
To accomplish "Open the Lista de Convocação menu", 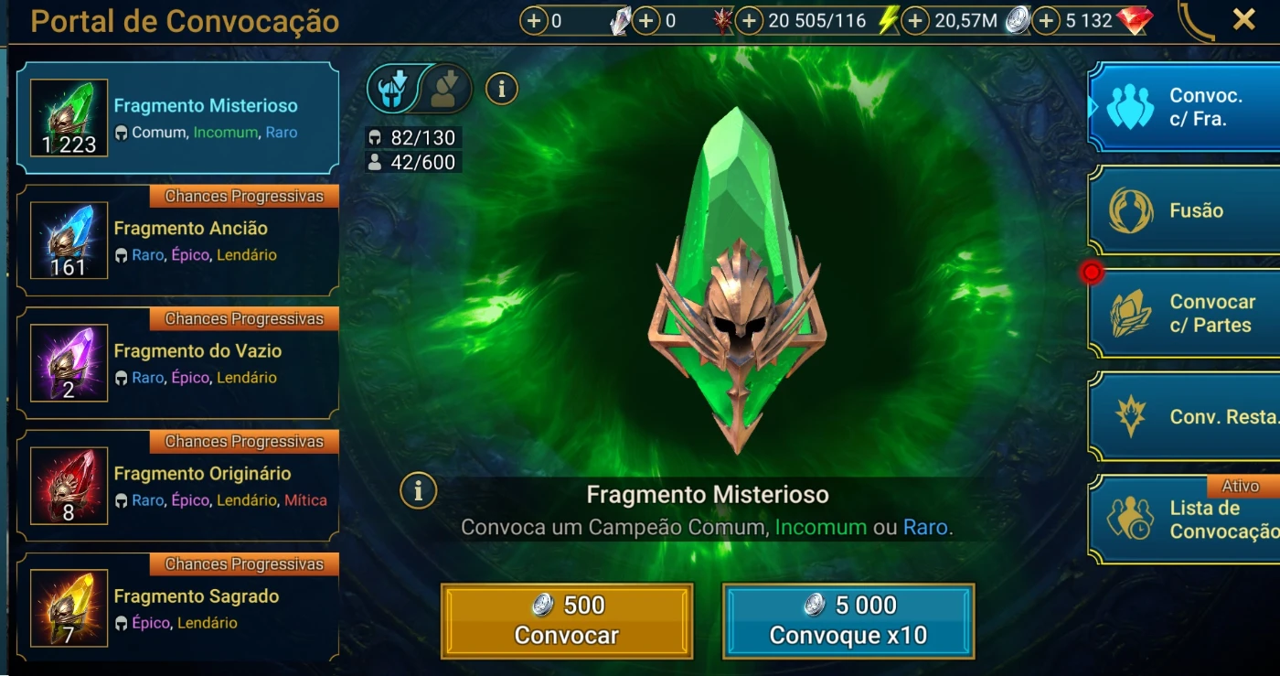I will [1184, 519].
